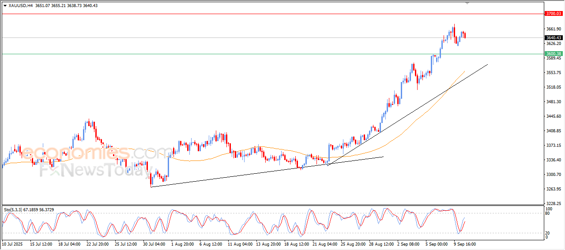Select the green 3600.38 price level label
This screenshot has height=250, width=565.
click(x=554, y=54)
